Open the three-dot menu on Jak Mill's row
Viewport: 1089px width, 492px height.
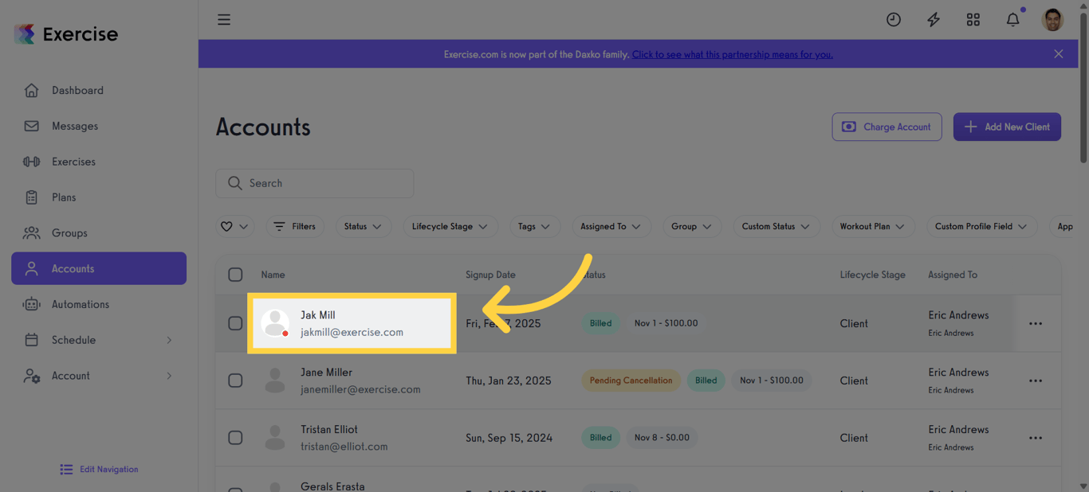[x=1036, y=323]
